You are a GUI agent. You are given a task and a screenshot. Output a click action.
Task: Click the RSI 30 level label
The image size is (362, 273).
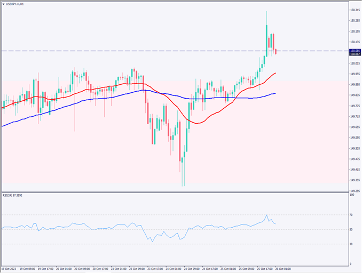[351, 244]
